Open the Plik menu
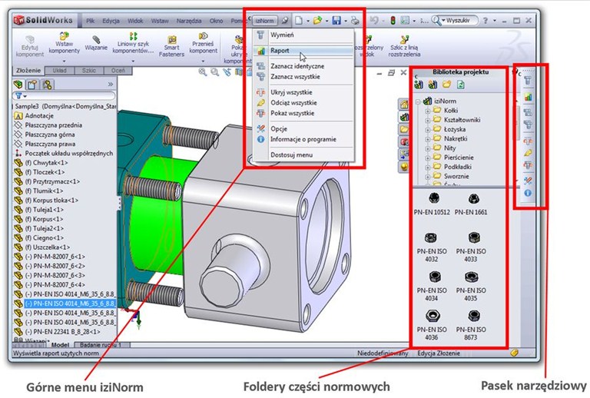Image resolution: width=590 pixels, height=398 pixels. point(91,21)
